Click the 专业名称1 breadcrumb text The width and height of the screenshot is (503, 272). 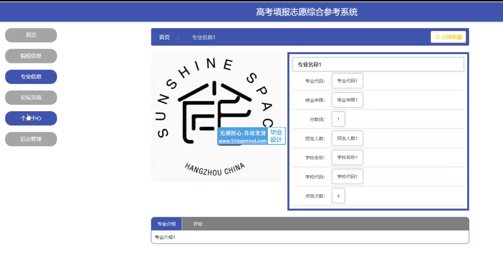tap(203, 37)
